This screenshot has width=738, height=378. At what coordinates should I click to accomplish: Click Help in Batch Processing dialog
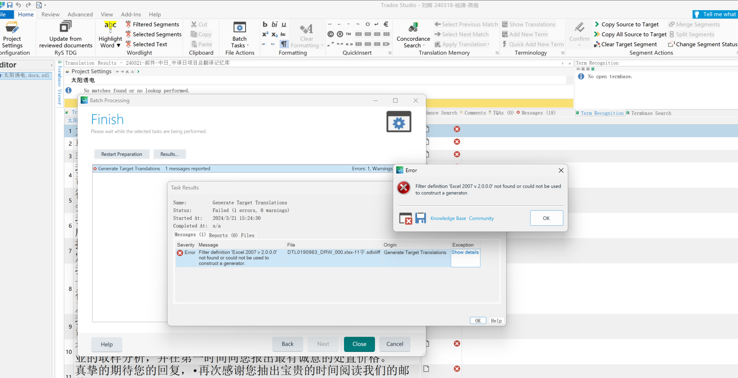(107, 344)
